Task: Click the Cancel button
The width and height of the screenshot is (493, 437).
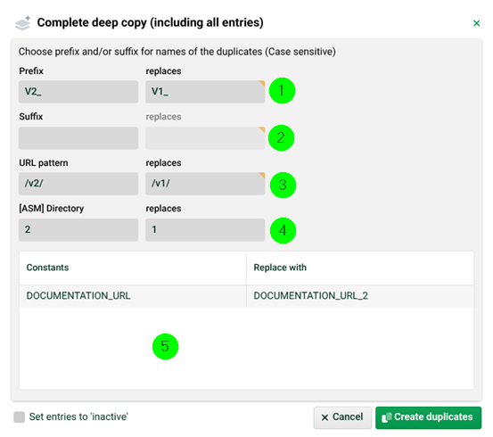Action: (342, 417)
